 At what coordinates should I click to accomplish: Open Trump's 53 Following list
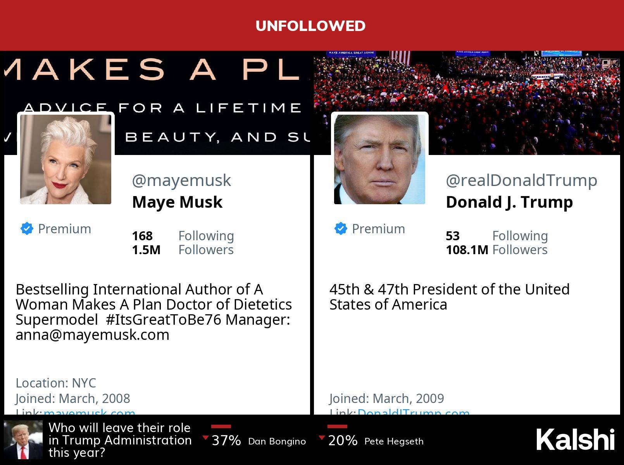[x=496, y=236]
